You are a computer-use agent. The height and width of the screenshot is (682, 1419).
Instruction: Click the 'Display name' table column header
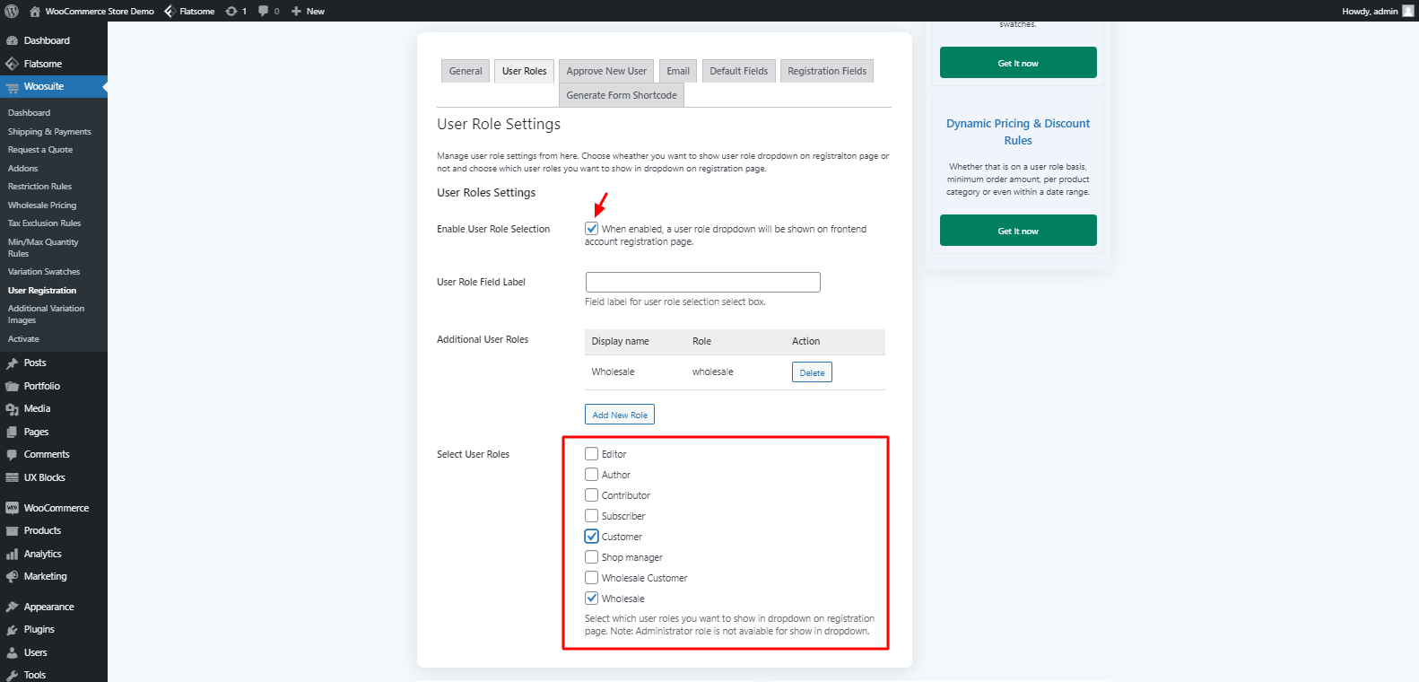[x=620, y=341]
